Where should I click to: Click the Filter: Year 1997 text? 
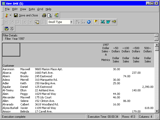coord(15,39)
